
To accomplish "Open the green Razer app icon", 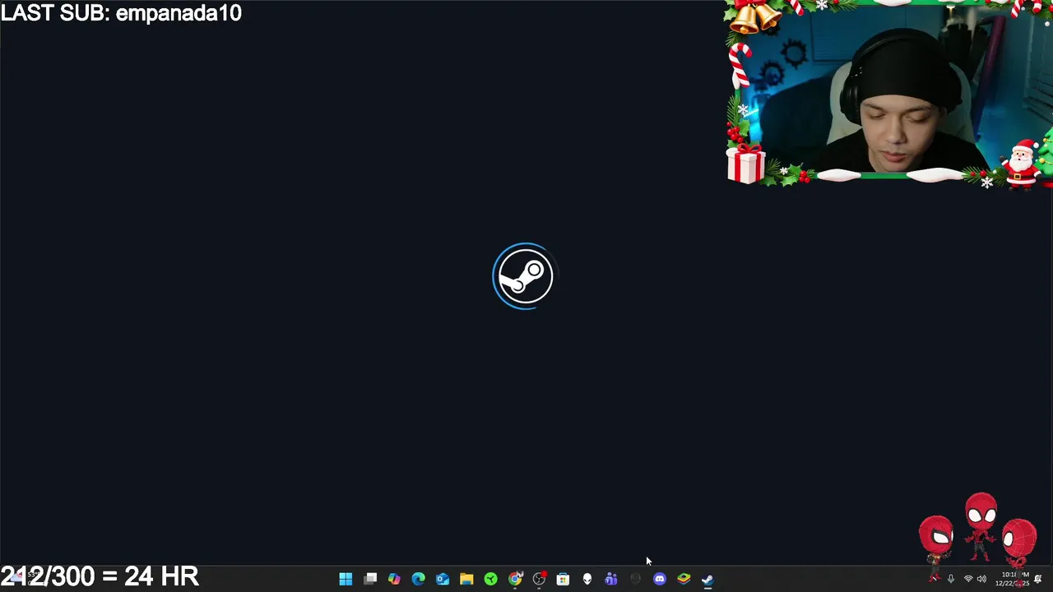I will pos(490,579).
